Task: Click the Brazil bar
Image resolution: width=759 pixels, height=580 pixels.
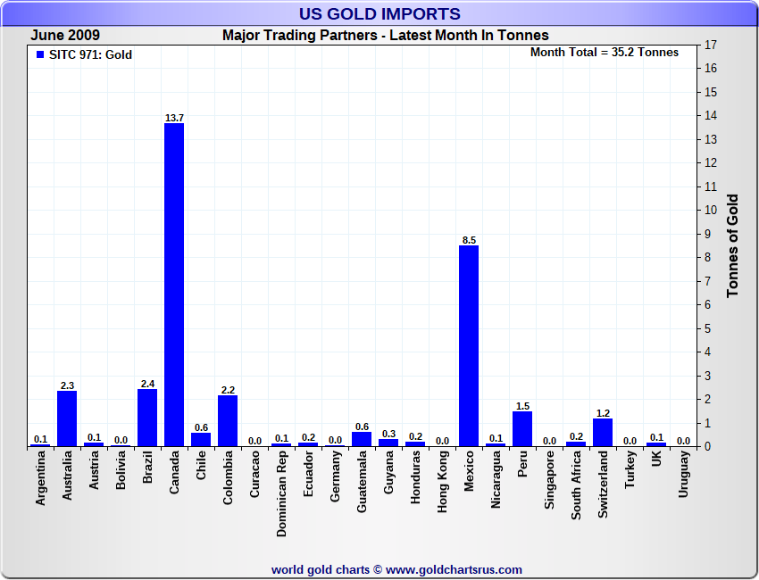Action: tap(147, 418)
